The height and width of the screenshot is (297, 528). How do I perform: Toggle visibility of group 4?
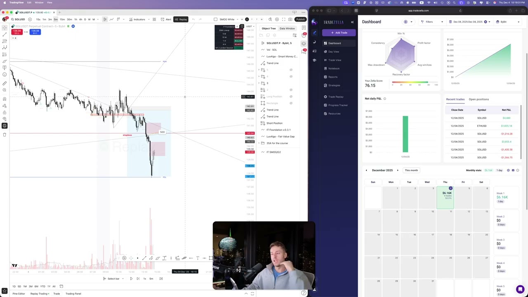(x=291, y=76)
